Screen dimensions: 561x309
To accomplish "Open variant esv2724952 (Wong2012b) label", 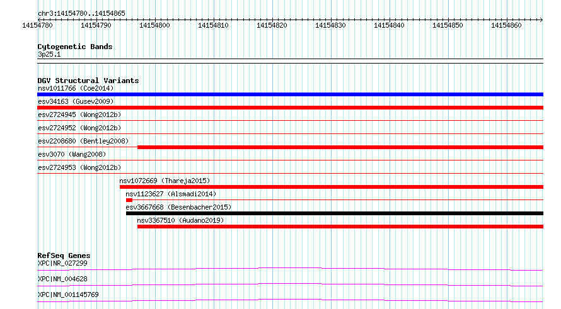I will click(79, 128).
